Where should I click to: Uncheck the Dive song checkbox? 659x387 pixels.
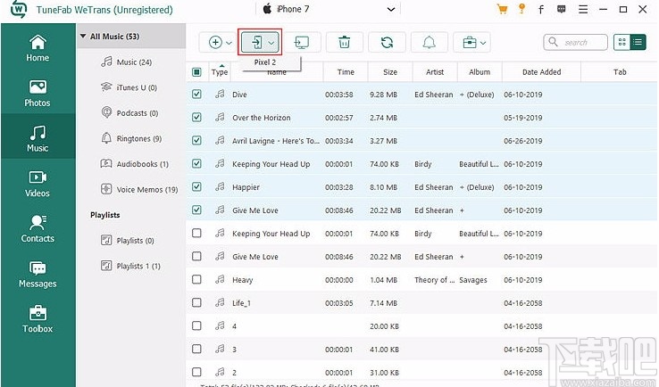coord(196,95)
